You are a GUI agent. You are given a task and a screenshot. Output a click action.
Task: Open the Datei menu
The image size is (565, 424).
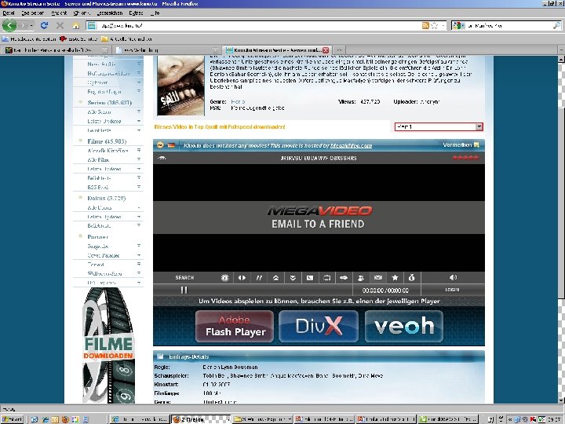pos(9,13)
